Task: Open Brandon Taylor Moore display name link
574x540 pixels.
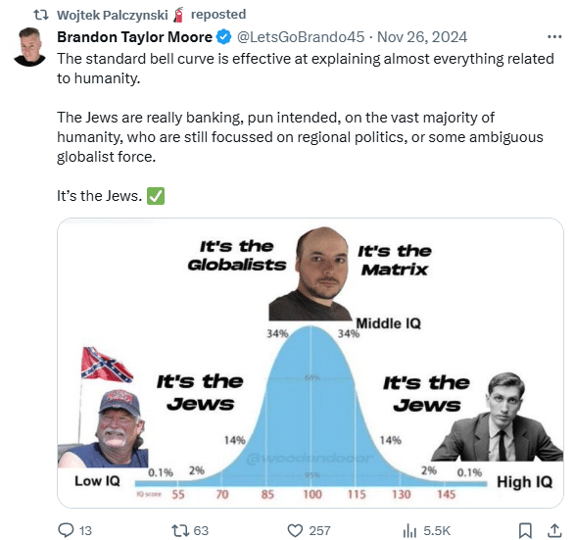Action: (134, 37)
